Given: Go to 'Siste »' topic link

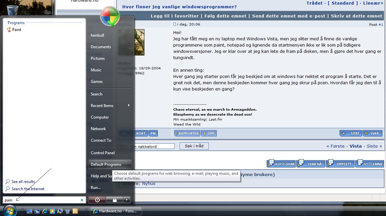Looking at the screenshot, I should tap(374, 146).
